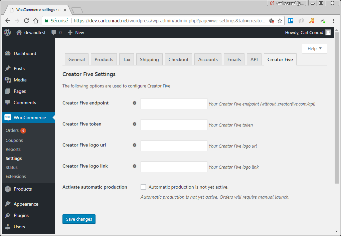Open WooCommerce sidebar menu
341x236 pixels.
[28, 117]
